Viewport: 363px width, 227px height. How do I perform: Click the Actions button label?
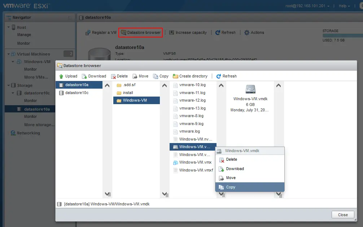click(x=257, y=32)
